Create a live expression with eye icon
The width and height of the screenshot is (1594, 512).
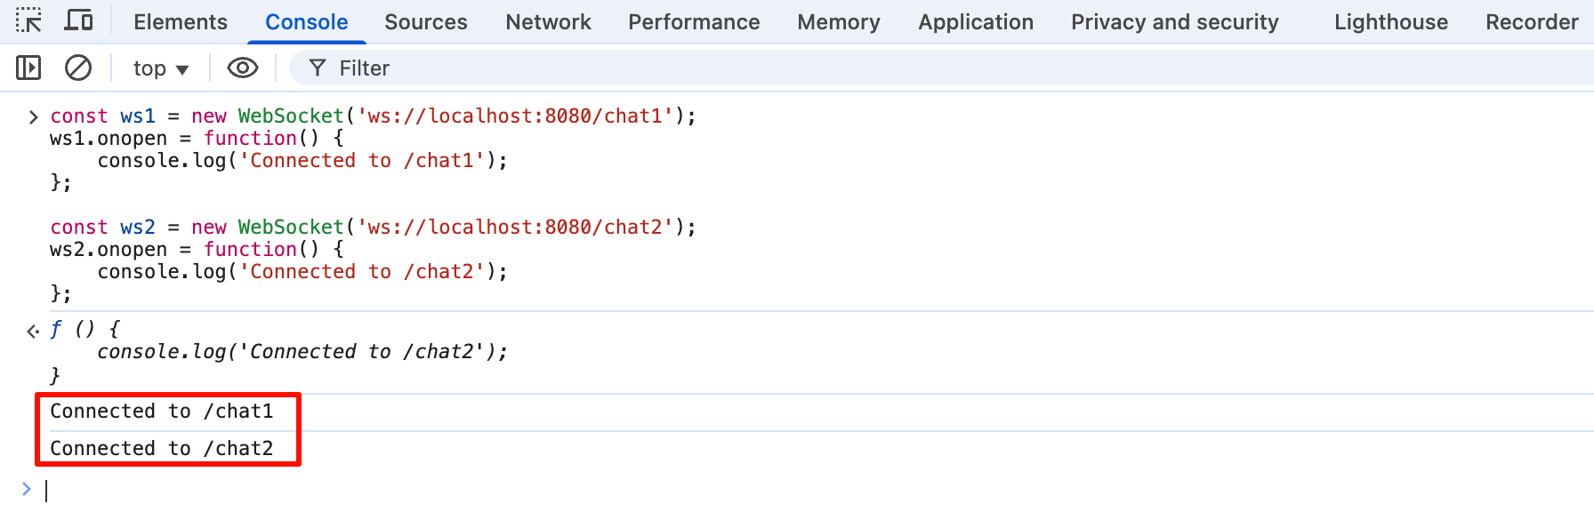[242, 68]
